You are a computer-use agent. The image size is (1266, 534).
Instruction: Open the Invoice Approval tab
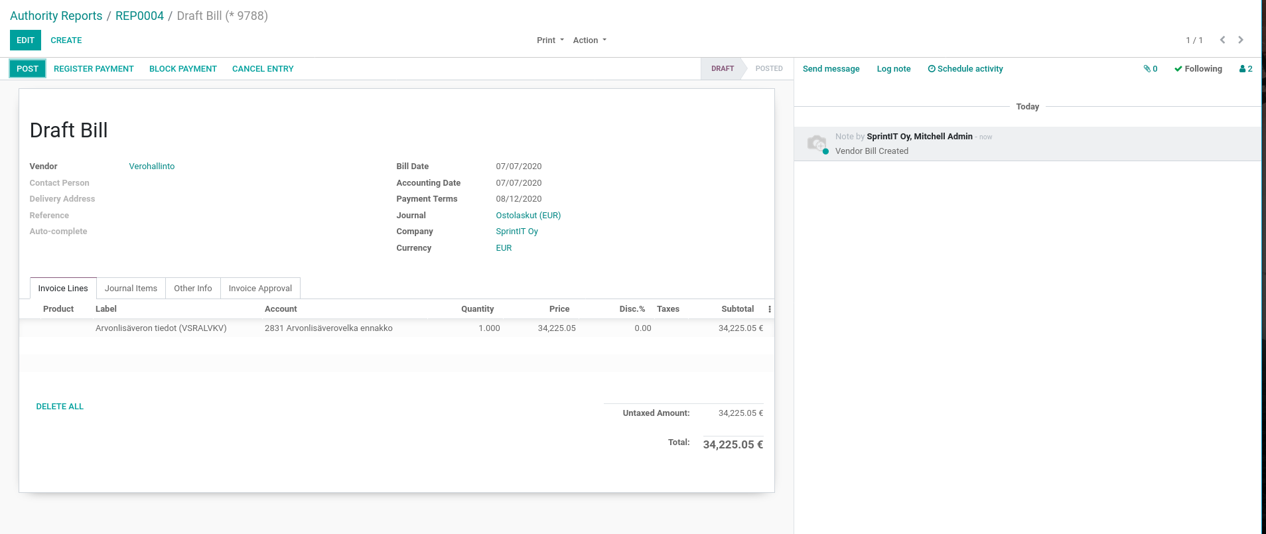point(260,289)
